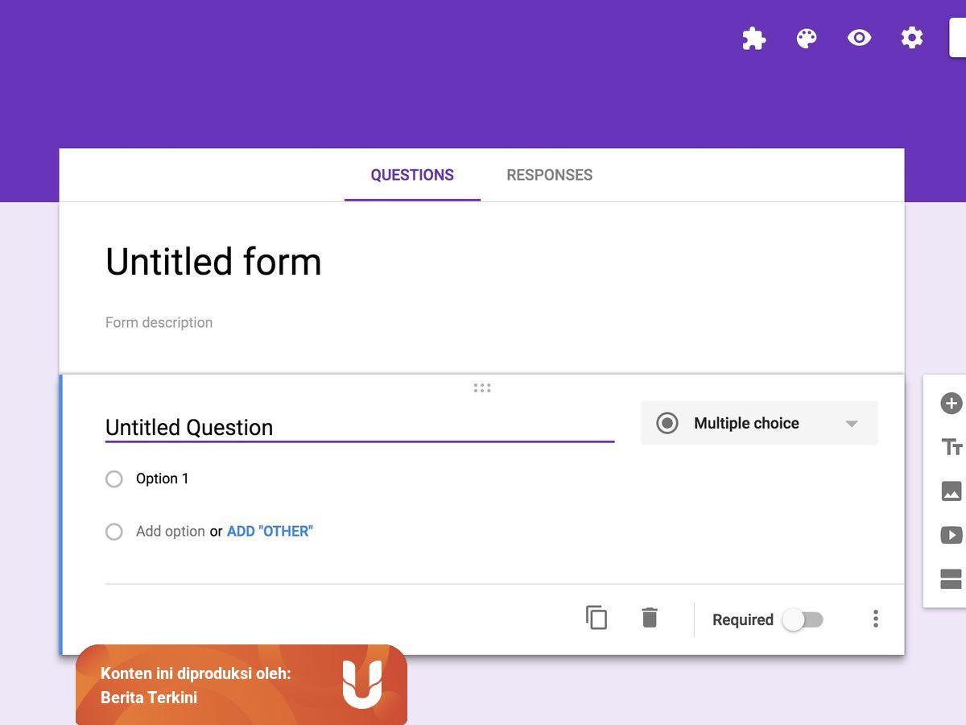Add a video from side toolbar

(x=951, y=535)
